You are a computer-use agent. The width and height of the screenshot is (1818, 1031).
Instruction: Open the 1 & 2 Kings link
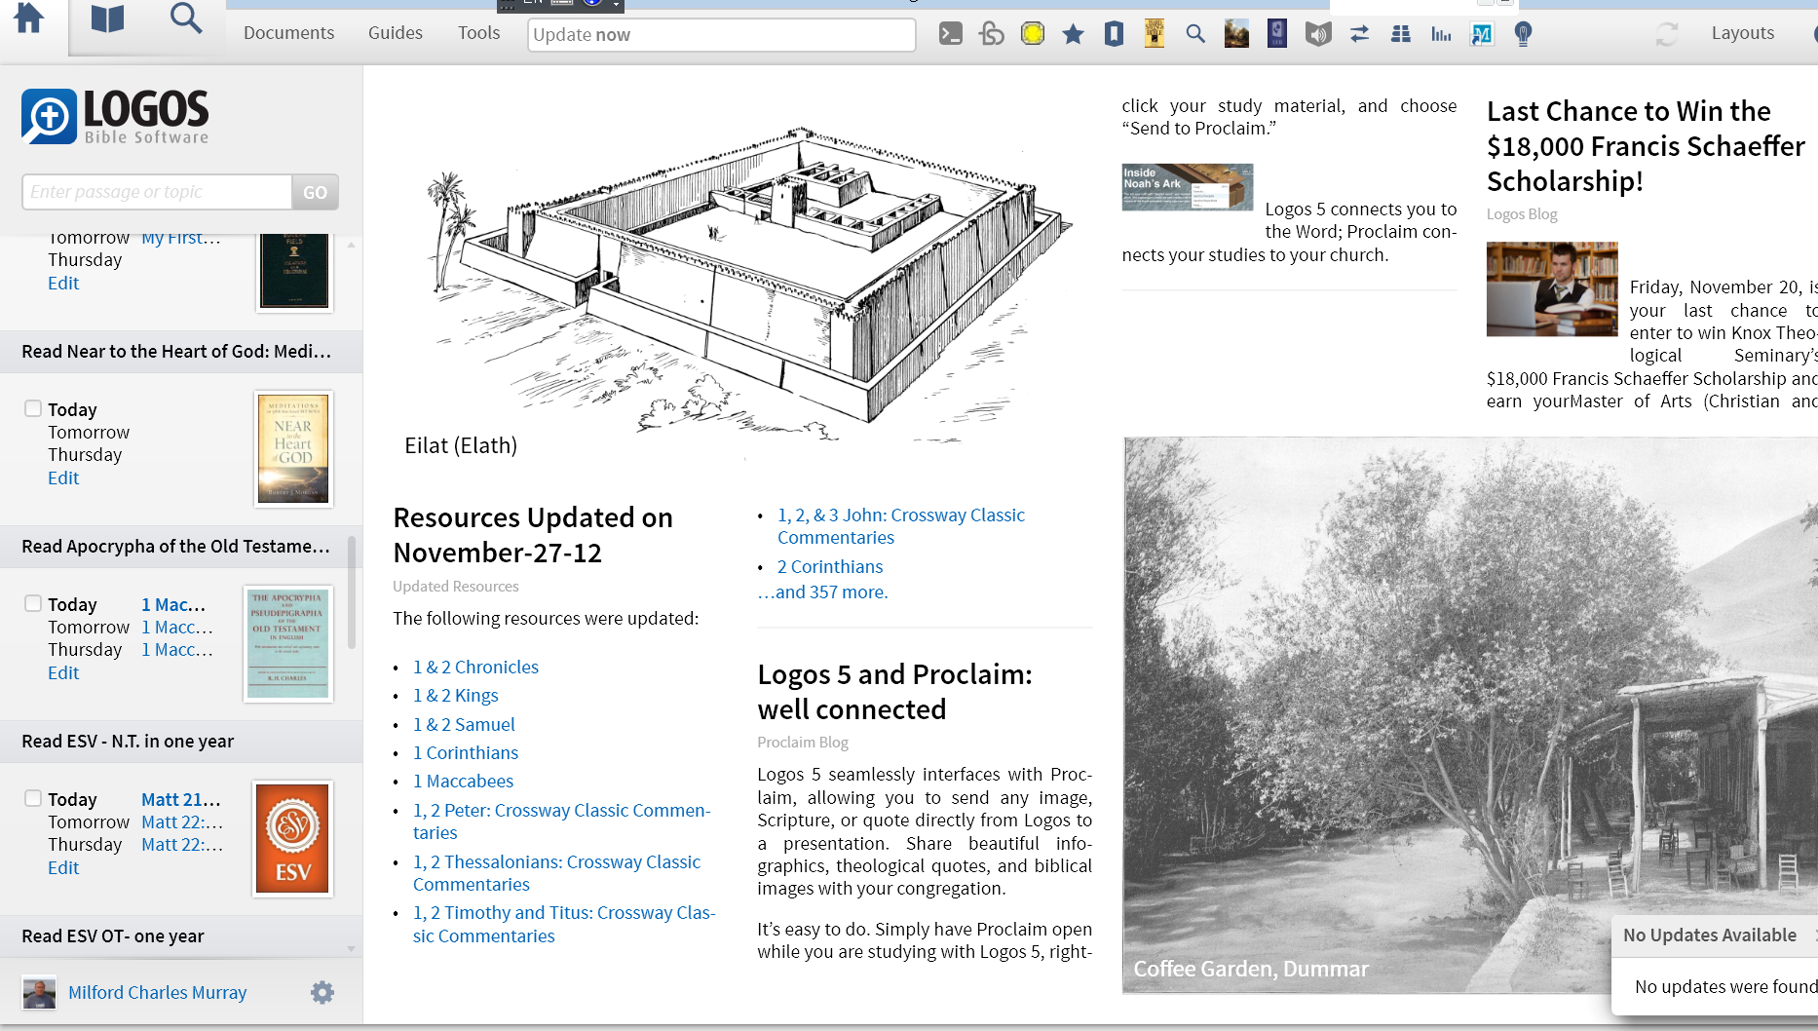[456, 695]
